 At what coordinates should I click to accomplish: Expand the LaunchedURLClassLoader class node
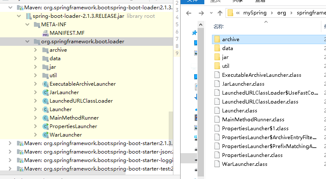[x=35, y=101]
